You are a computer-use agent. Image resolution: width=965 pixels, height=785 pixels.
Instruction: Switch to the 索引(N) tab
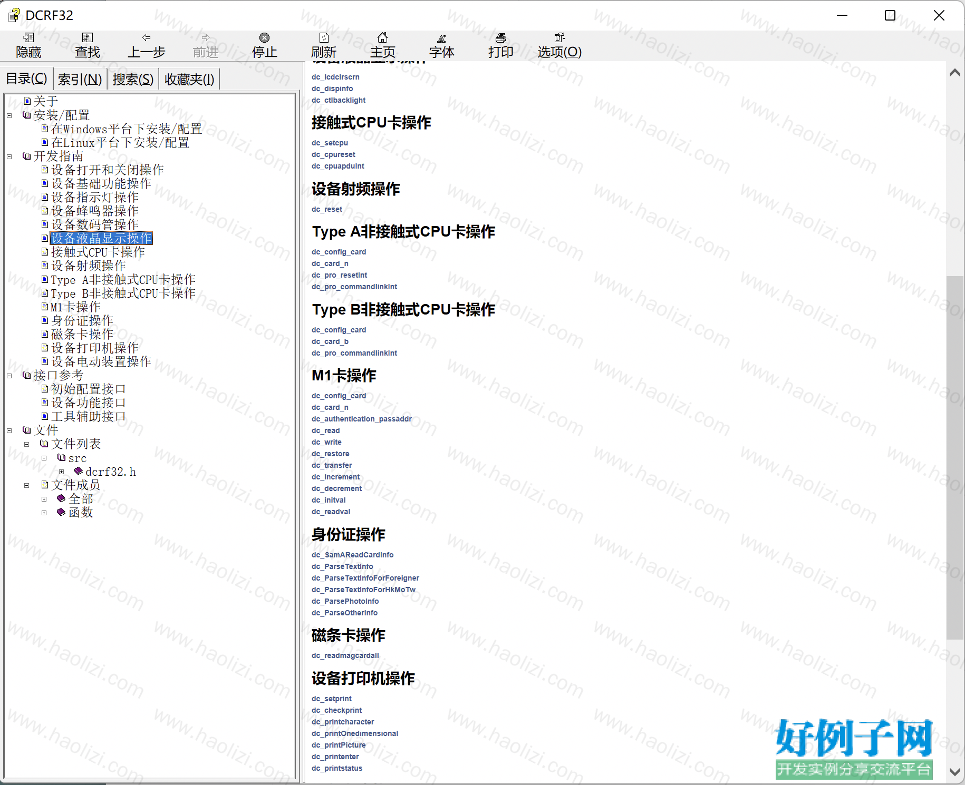click(80, 79)
